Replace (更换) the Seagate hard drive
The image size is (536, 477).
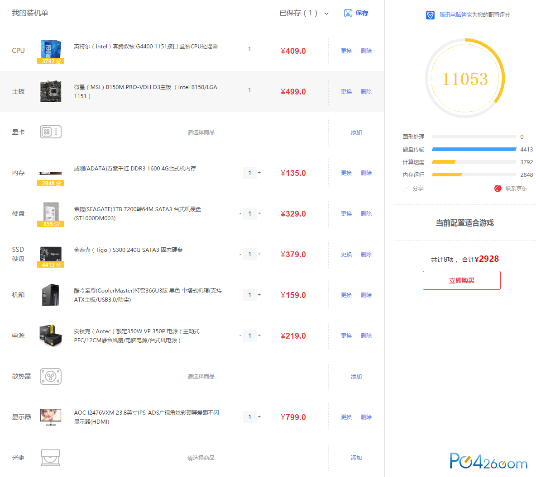pos(346,213)
